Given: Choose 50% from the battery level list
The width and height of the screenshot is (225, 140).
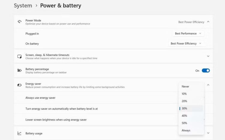Looking at the screenshot, I should click(x=184, y=123).
